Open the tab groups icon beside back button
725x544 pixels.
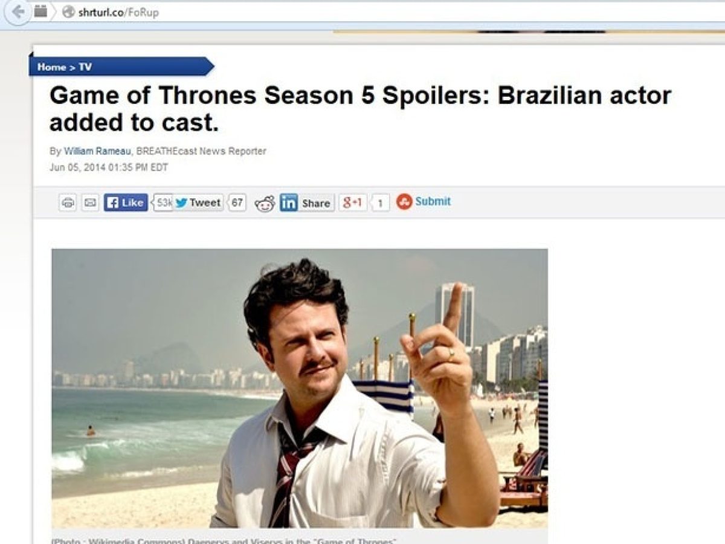[x=40, y=11]
